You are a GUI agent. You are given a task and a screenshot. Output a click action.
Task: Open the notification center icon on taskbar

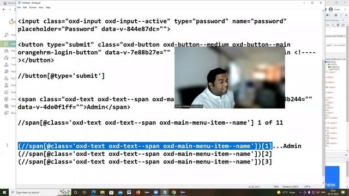tap(343, 192)
